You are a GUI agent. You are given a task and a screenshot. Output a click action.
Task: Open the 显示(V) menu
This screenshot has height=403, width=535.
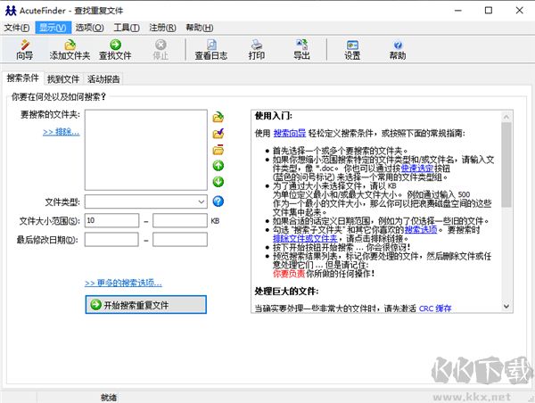click(53, 28)
